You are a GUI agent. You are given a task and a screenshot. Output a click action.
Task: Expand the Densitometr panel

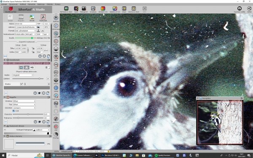coord(5,60)
